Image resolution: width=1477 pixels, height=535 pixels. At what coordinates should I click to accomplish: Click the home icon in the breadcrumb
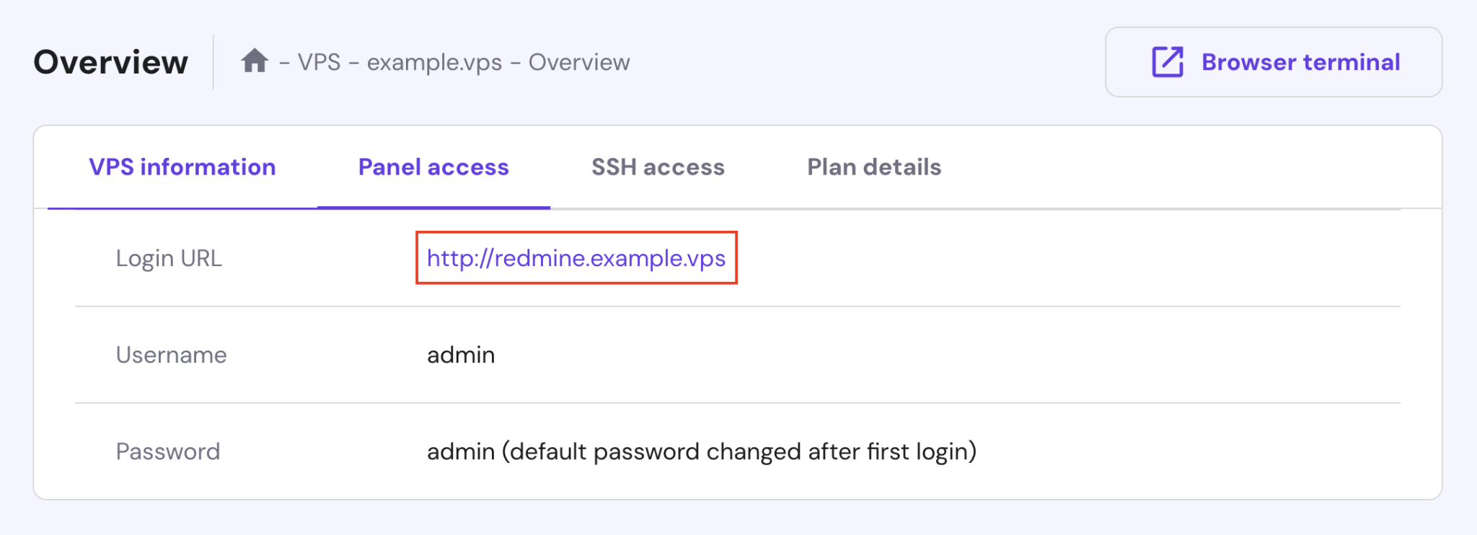click(x=255, y=61)
